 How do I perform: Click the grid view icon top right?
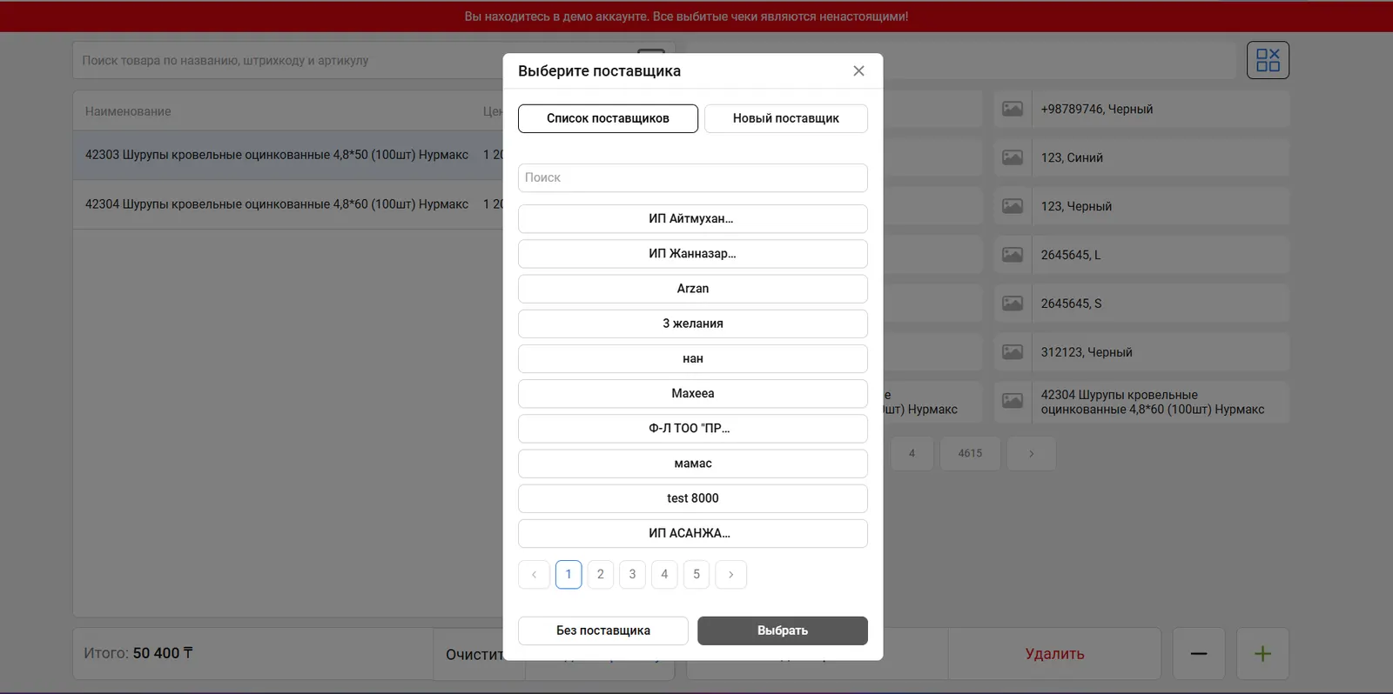(x=1268, y=60)
